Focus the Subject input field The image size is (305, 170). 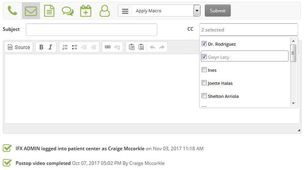[91, 30]
